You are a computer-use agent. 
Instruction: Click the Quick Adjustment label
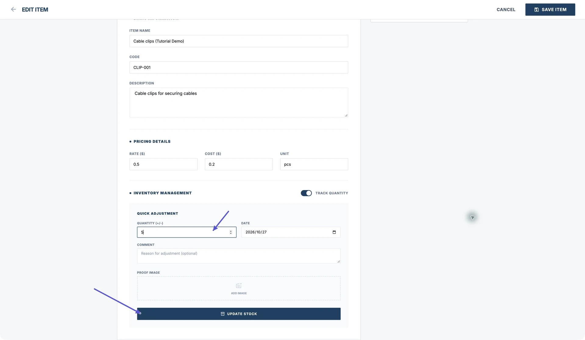(x=158, y=213)
